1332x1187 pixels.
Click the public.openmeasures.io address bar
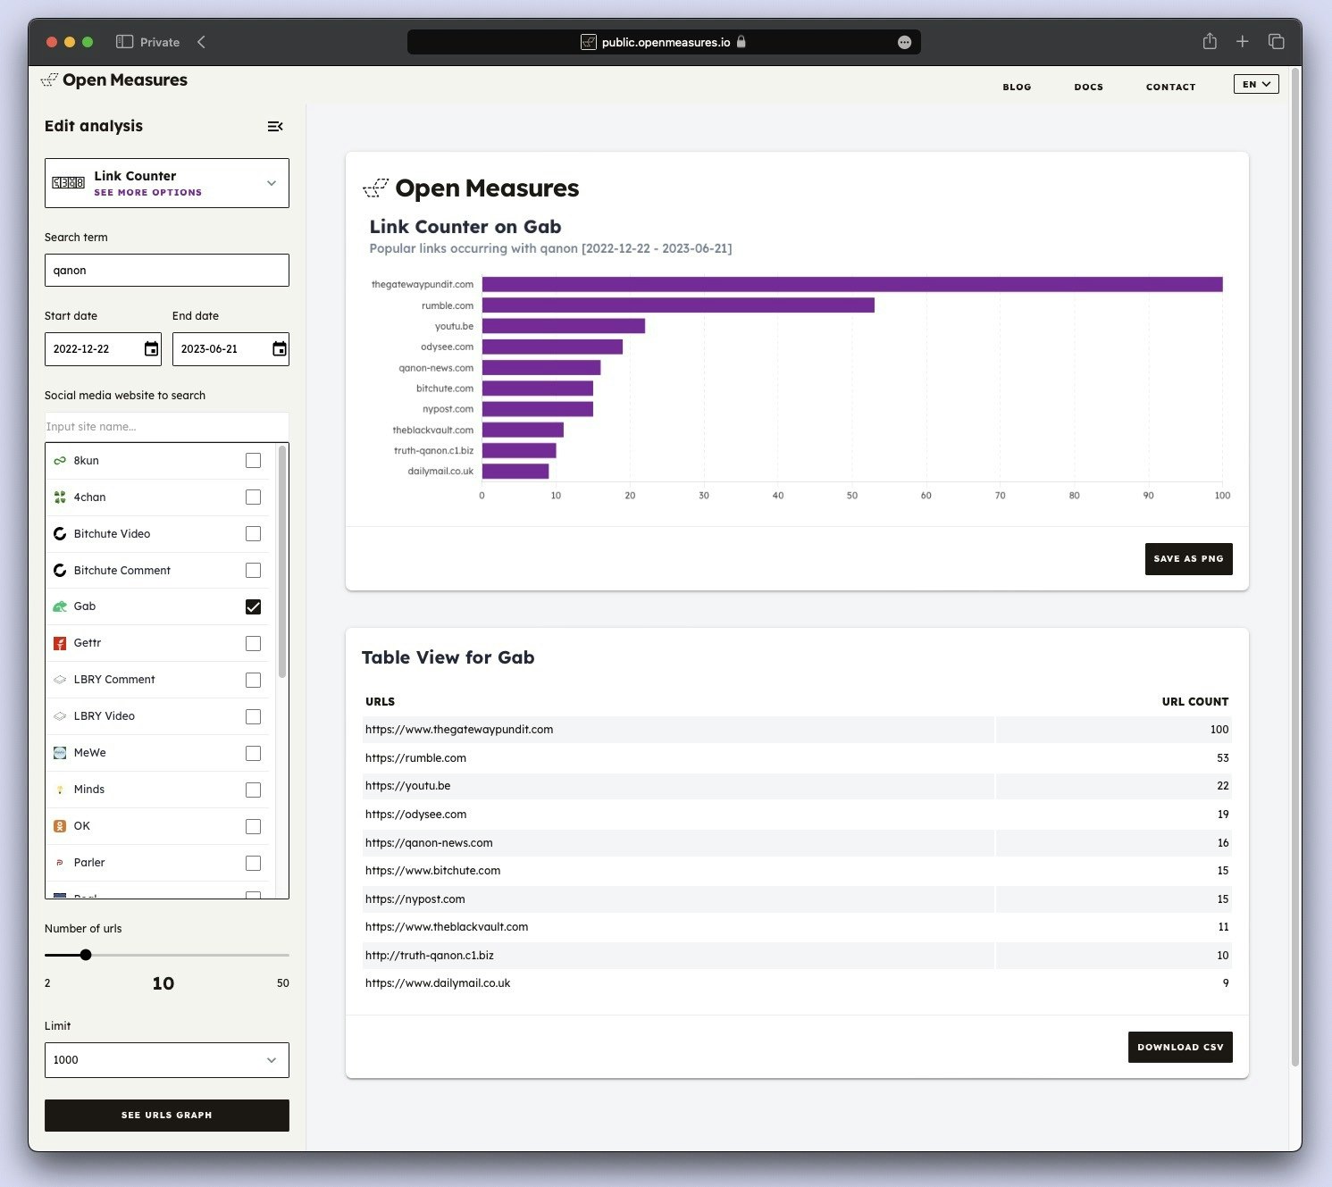(664, 42)
